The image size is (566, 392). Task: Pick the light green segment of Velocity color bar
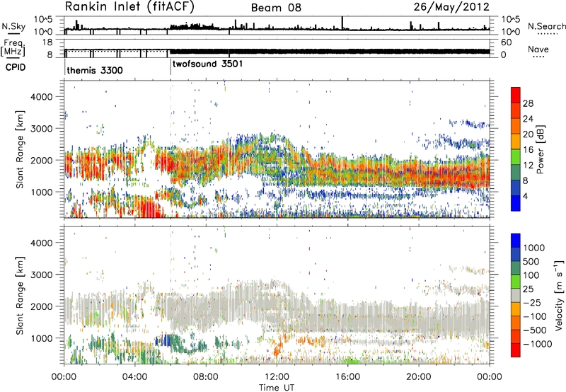(x=516, y=282)
